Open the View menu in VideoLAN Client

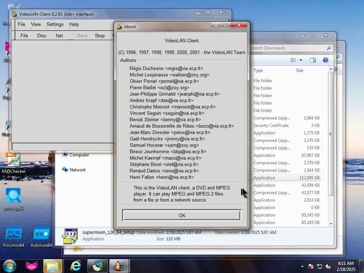click(x=36, y=25)
